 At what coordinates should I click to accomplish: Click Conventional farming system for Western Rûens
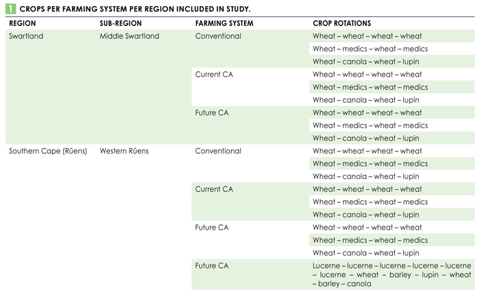218,151
